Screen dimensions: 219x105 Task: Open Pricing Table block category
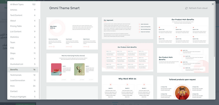tap(23, 26)
